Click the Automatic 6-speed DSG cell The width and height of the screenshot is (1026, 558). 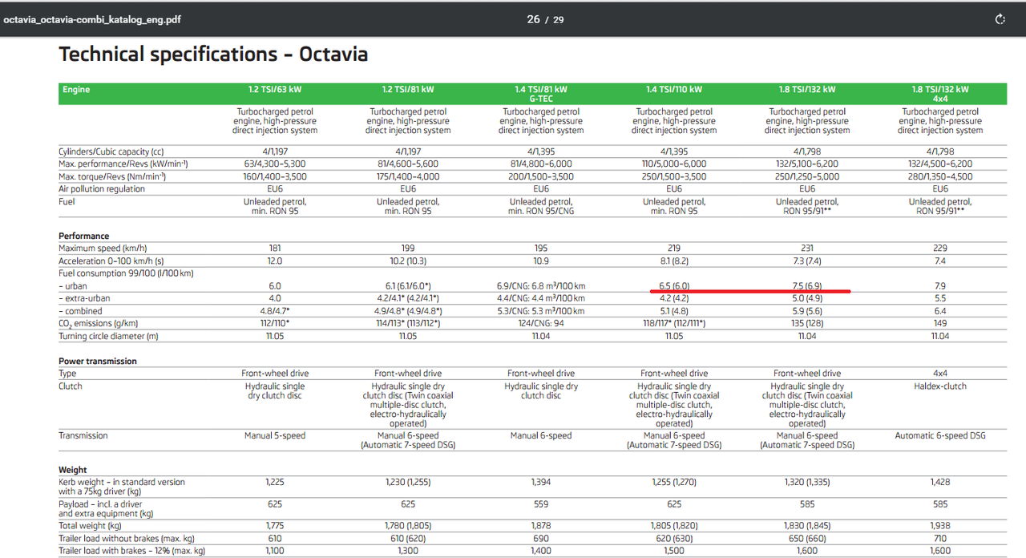940,436
